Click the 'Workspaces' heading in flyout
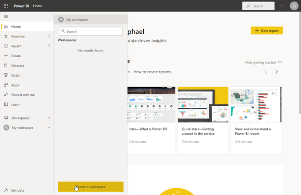 (67, 40)
